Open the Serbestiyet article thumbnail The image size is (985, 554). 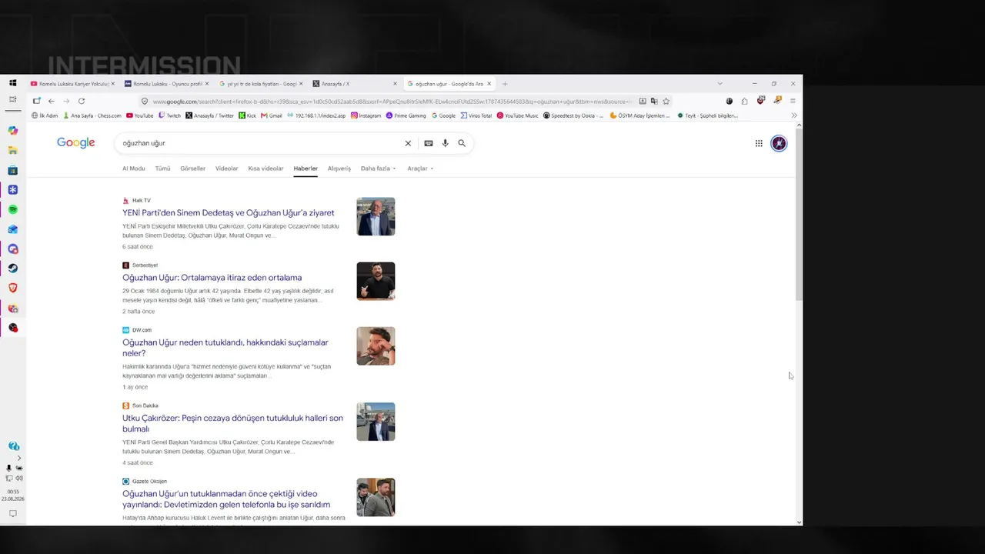coord(376,281)
